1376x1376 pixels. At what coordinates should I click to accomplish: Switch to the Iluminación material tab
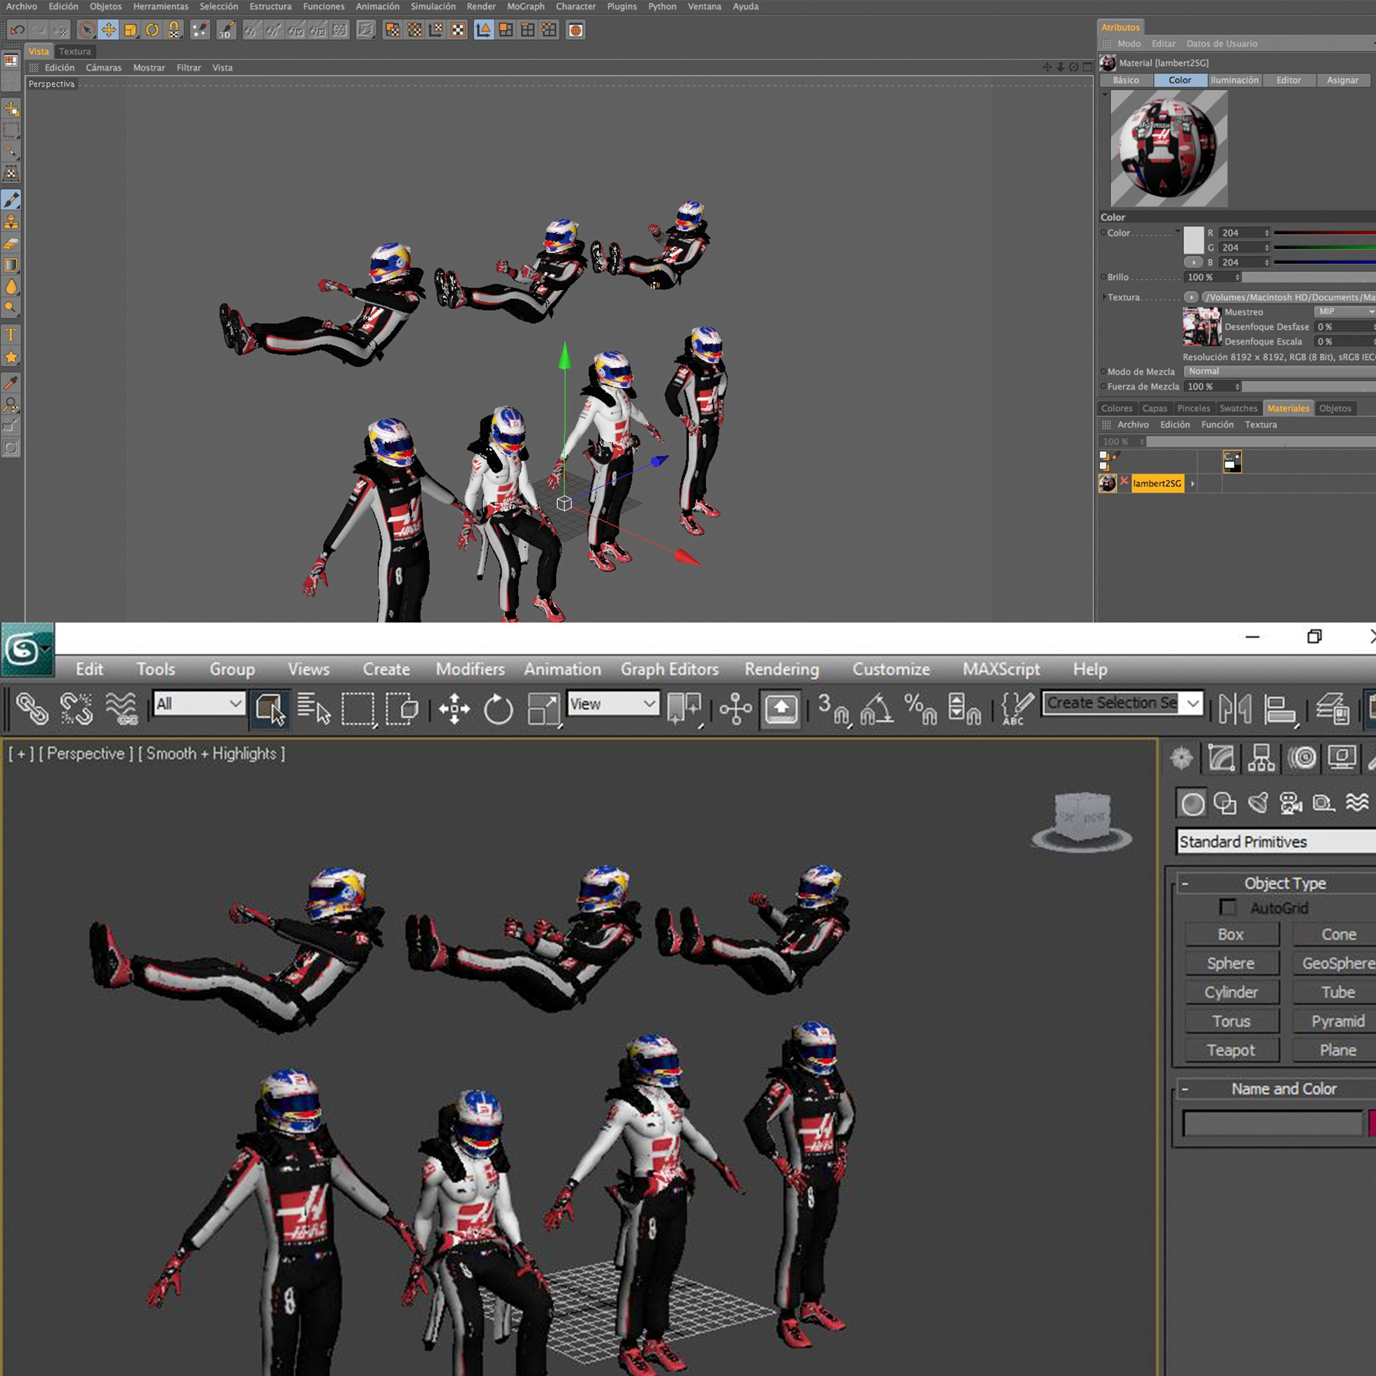pos(1234,80)
